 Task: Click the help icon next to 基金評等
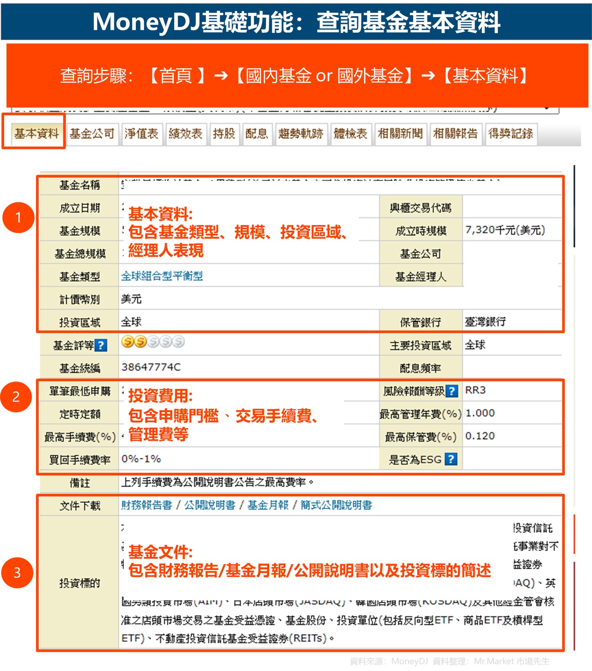pos(101,345)
